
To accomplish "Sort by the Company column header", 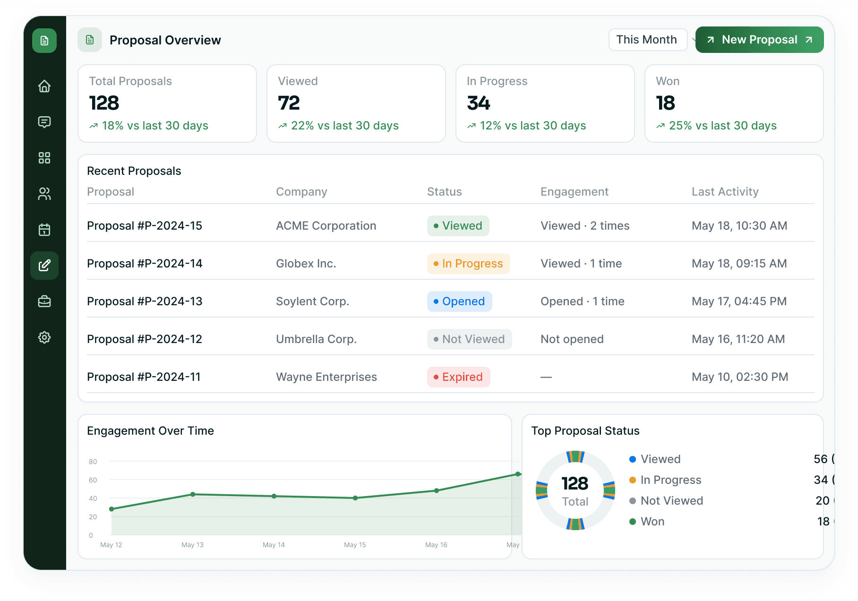I will [301, 192].
